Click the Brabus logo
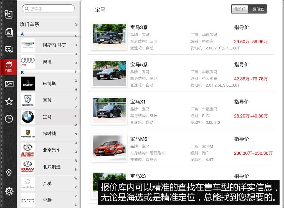Viewport: 284px width, 208px height. [28, 83]
